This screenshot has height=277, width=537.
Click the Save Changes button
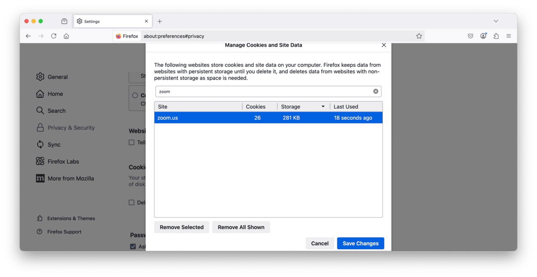click(360, 244)
